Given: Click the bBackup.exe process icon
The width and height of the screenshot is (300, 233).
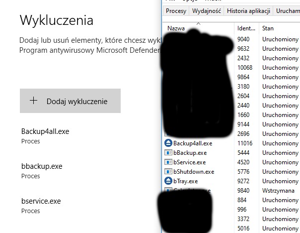Looking at the screenshot, I should [x=168, y=153].
